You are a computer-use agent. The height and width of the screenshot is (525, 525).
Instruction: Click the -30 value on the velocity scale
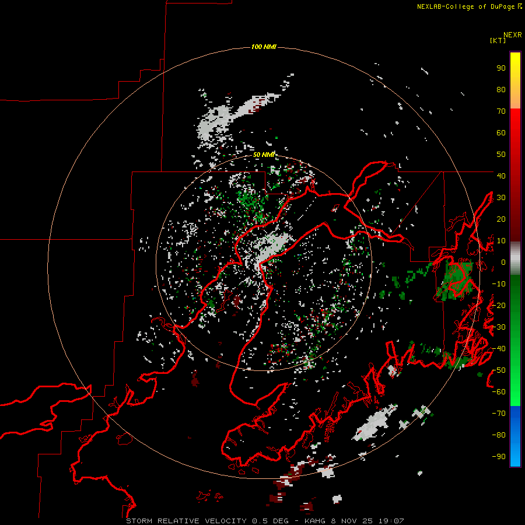pos(499,327)
